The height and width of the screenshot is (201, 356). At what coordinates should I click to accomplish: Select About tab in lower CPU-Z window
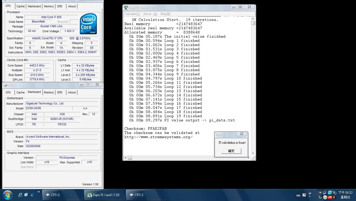point(72,92)
